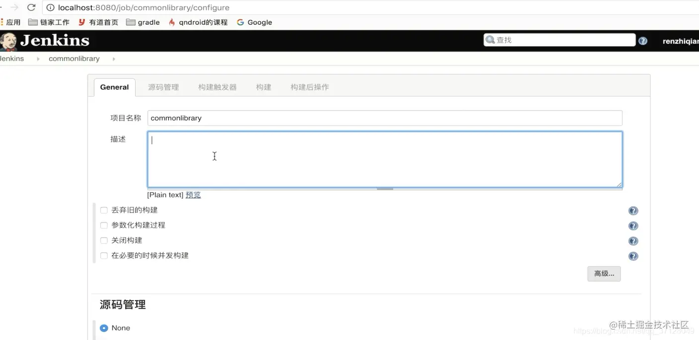Click the 项目名称 input field
This screenshot has width=699, height=340.
(385, 118)
